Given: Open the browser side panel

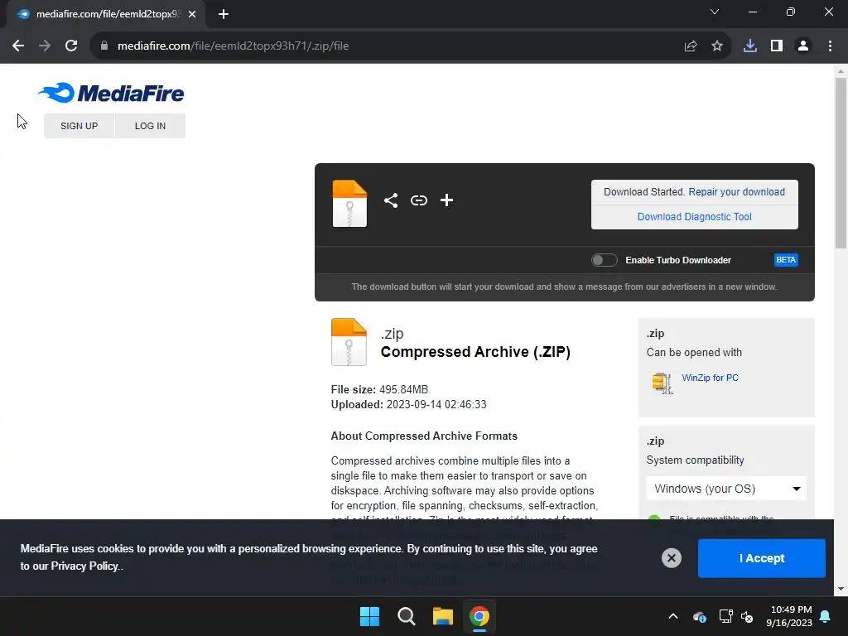Looking at the screenshot, I should pos(777,46).
